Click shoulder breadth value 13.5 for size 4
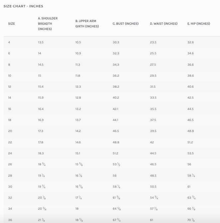The image size is (220, 223). pyautogui.click(x=41, y=42)
